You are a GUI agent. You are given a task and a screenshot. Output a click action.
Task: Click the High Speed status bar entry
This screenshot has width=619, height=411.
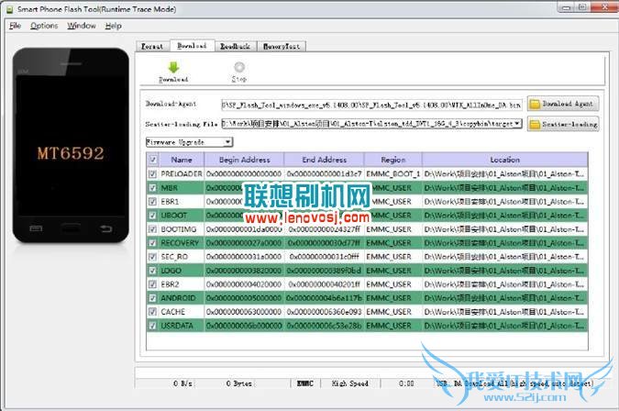(x=349, y=383)
